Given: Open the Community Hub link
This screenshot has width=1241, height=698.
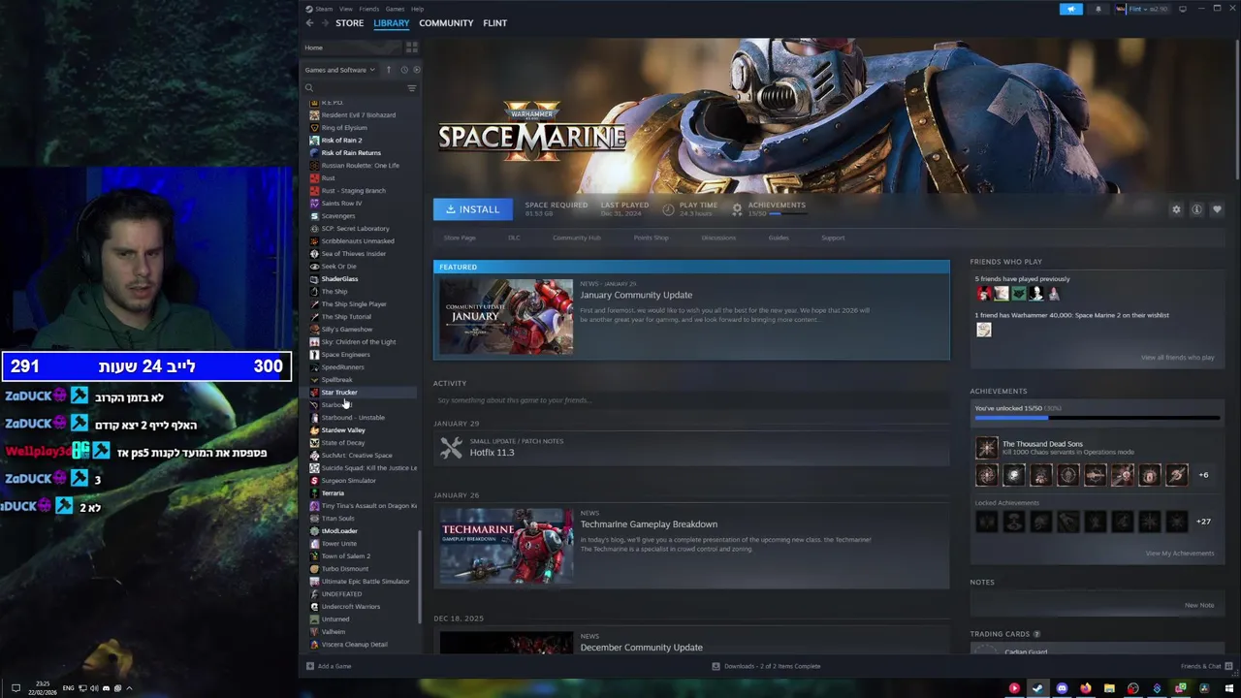Looking at the screenshot, I should click(x=577, y=238).
